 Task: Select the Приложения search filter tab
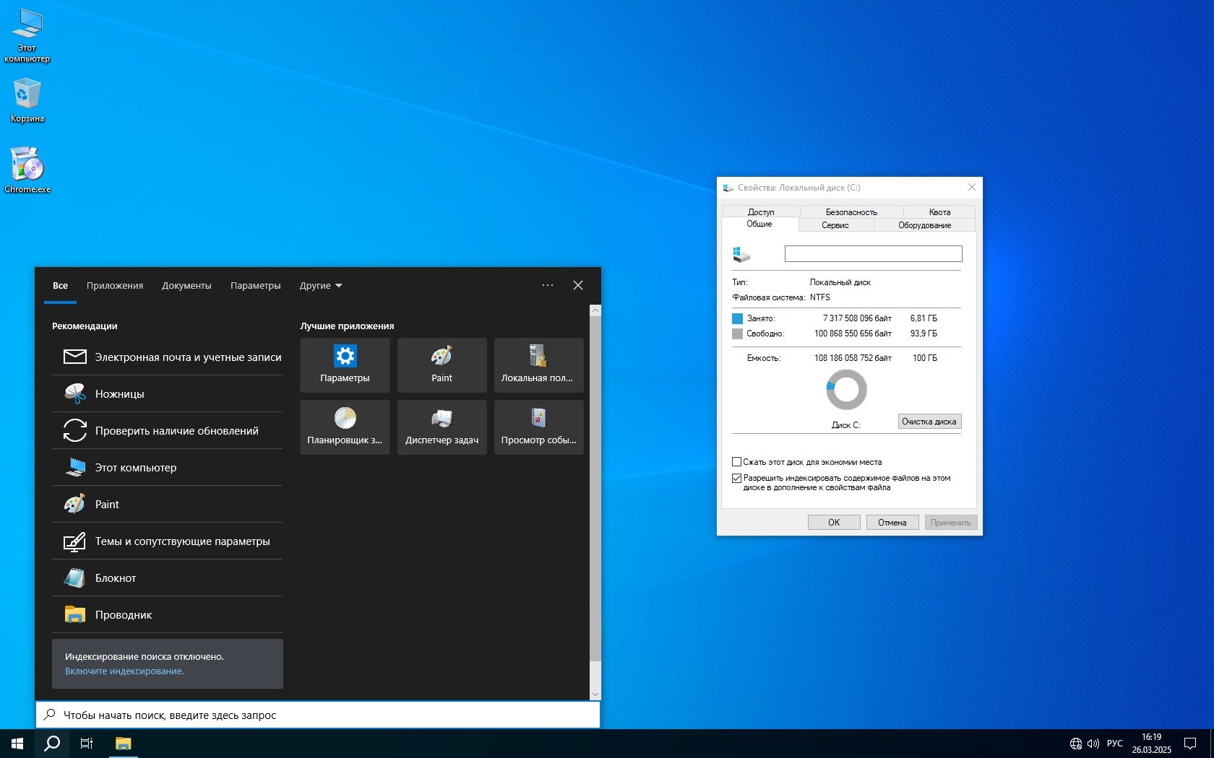tap(115, 286)
